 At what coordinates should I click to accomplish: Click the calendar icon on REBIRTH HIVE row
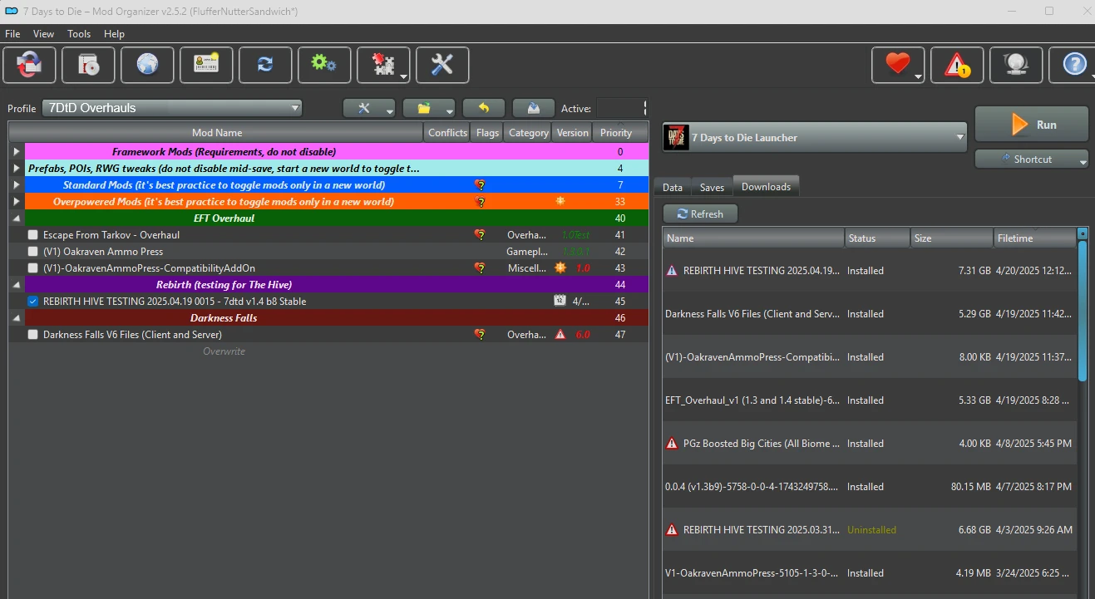point(560,301)
